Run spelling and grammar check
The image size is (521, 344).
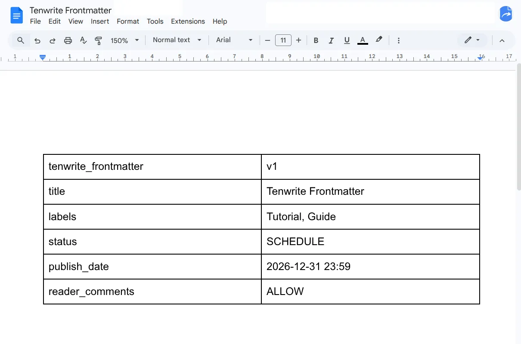83,40
